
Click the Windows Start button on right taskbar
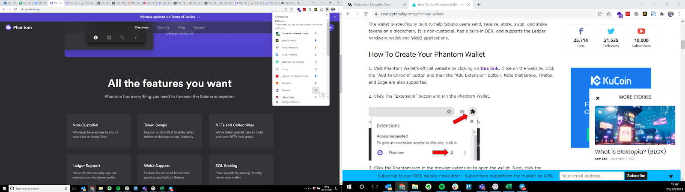[x=349, y=187]
